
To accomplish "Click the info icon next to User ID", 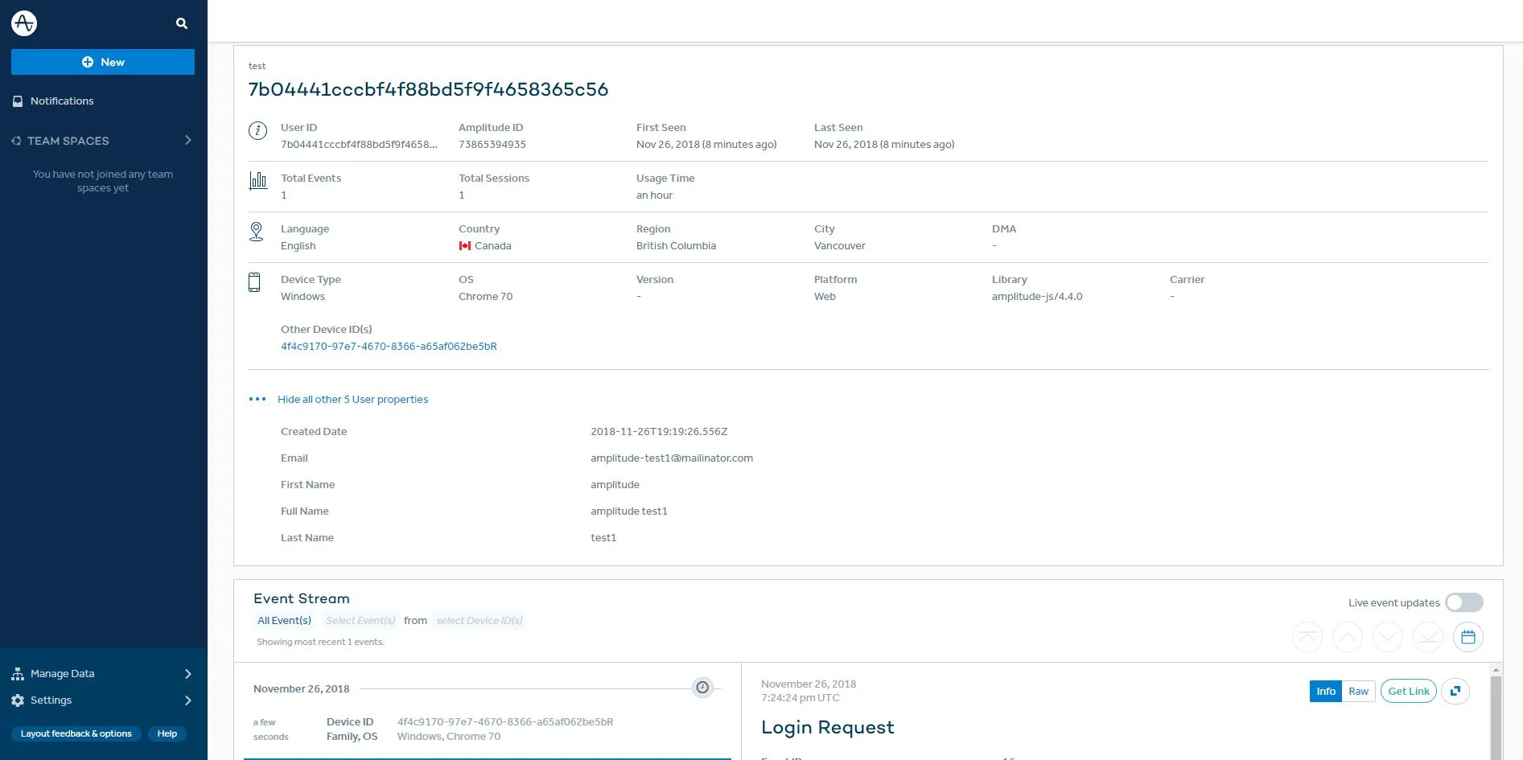I will tap(257, 131).
